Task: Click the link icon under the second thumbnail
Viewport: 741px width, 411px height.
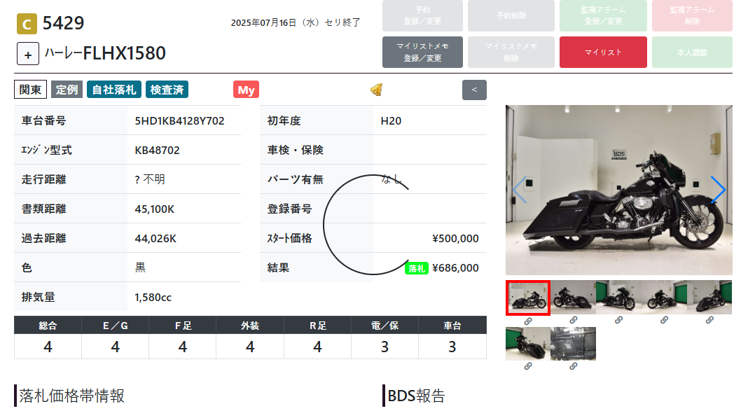Action: 573,320
